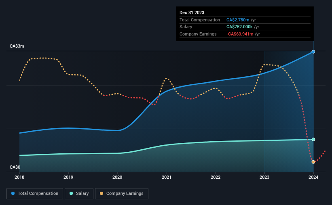Screen dimensions: 332x205
Task: Click the CA$752.000k salary value
Action: click(x=239, y=27)
